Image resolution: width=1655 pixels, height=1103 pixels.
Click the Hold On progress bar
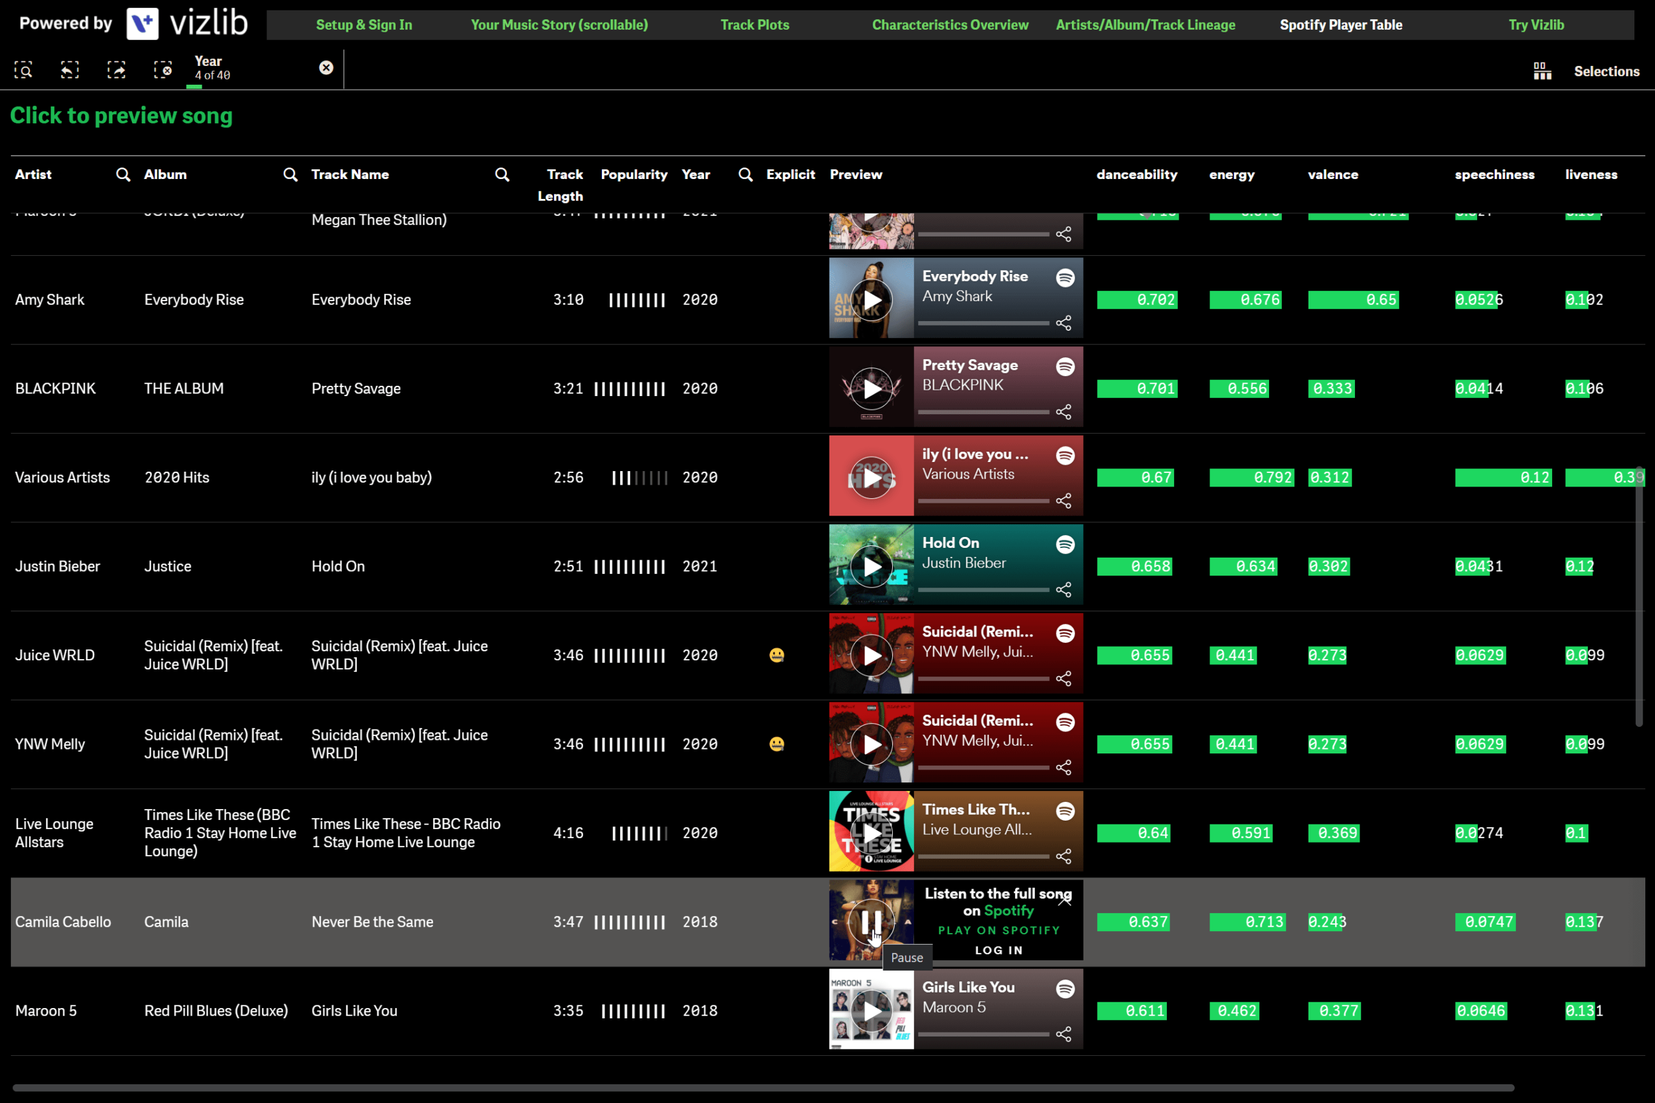click(x=984, y=590)
